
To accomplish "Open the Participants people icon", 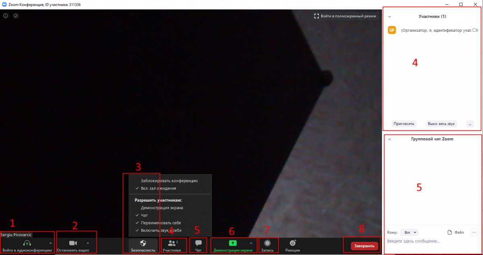I will tap(172, 243).
